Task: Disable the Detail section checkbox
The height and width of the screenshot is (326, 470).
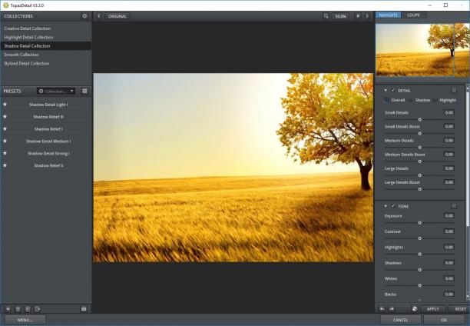Action: 393,91
